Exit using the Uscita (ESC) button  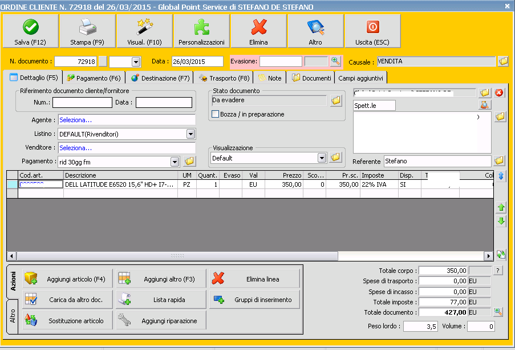[372, 31]
